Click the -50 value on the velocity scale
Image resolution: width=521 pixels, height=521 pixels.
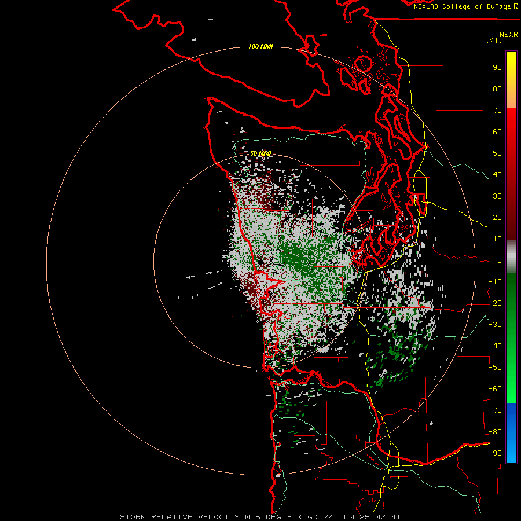tap(495, 368)
